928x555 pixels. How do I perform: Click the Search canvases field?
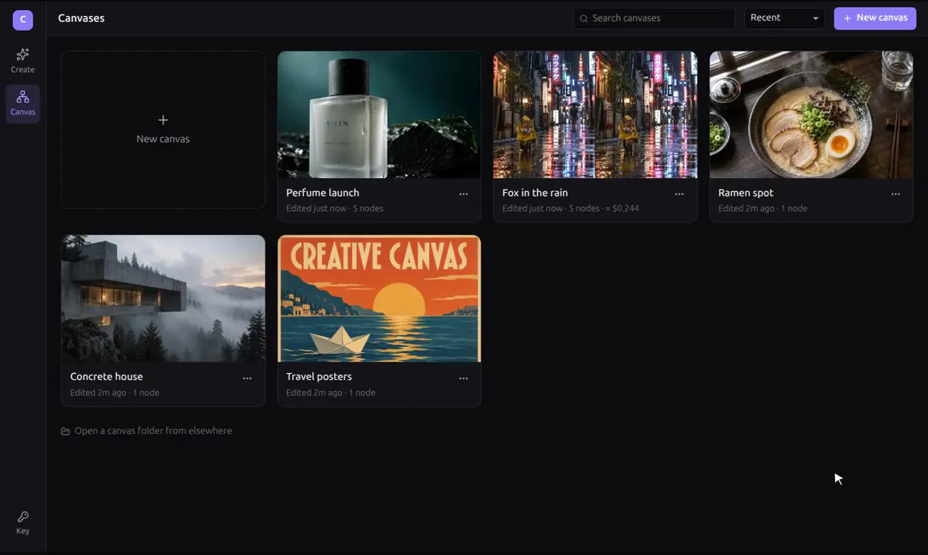click(x=654, y=18)
